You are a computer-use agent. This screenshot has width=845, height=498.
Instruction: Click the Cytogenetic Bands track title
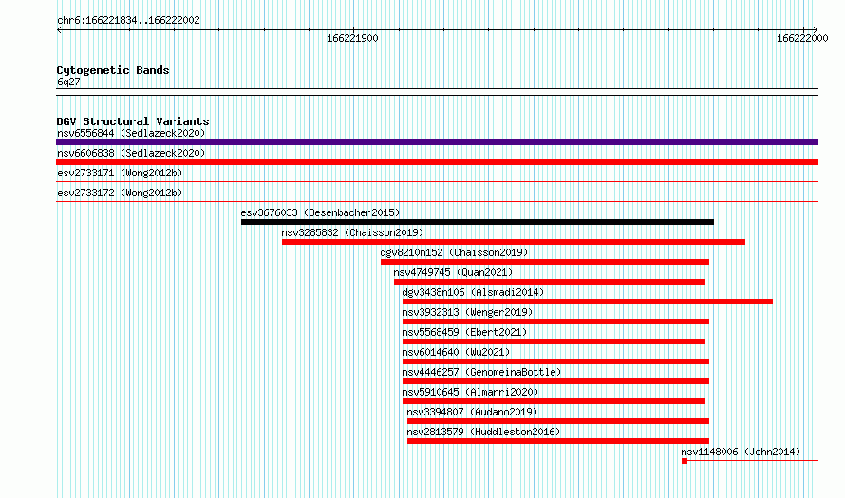[113, 70]
